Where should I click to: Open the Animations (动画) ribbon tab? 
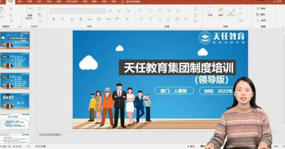(x=58, y=1)
